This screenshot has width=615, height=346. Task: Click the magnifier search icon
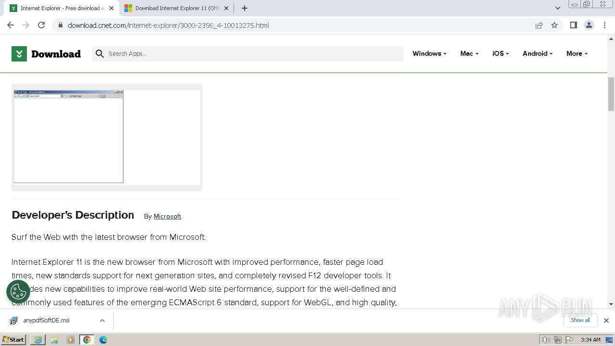pos(100,54)
